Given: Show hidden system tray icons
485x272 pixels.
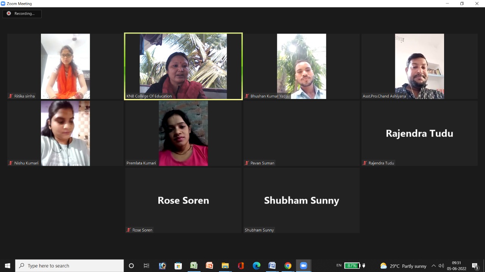Looking at the screenshot, I should (x=433, y=266).
